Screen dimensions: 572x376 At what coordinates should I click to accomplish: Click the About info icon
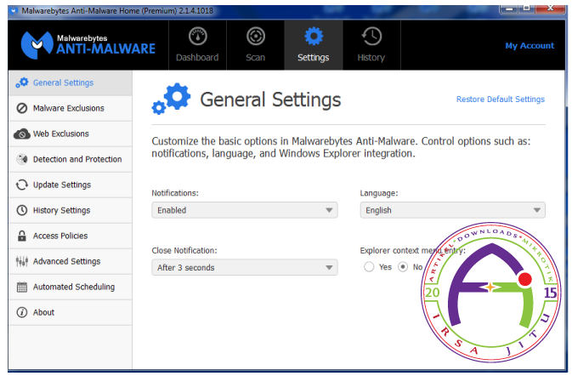[x=22, y=313]
